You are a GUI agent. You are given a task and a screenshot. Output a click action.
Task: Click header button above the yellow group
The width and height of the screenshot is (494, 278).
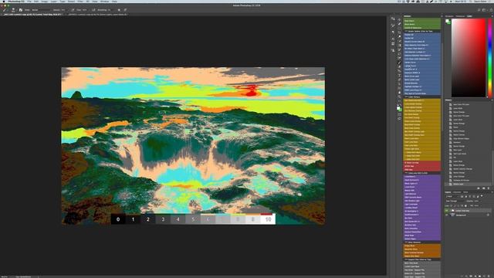(422, 97)
